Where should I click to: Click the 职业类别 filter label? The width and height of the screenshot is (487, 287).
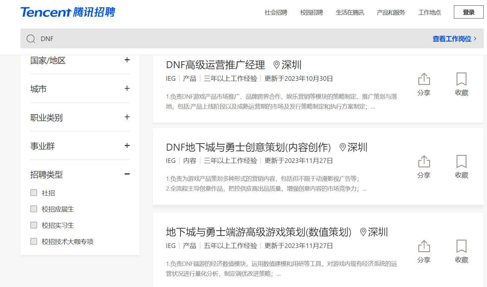tap(46, 118)
